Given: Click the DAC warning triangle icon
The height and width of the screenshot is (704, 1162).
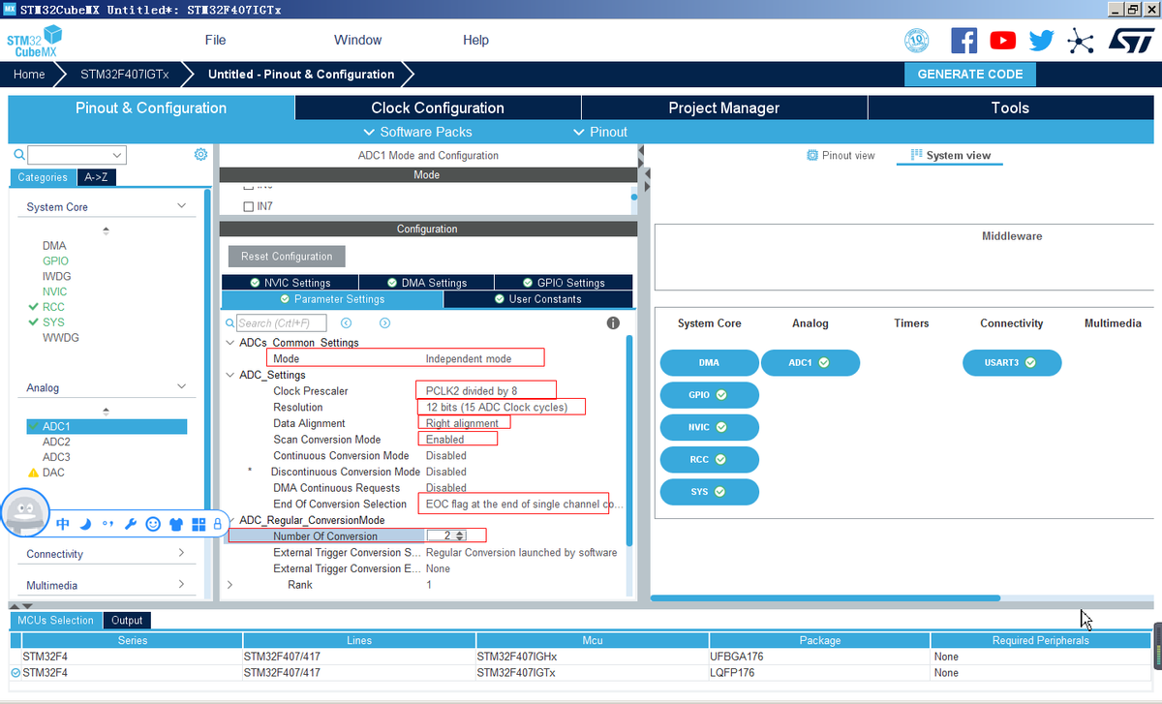Looking at the screenshot, I should point(33,473).
